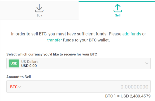Click the USD 2,489.4579 rate value
Screen dimensions: 155x101
click(x=135, y=96)
